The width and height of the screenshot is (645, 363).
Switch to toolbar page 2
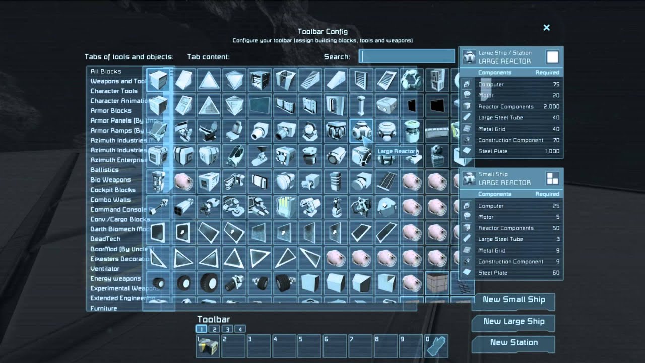coord(214,329)
